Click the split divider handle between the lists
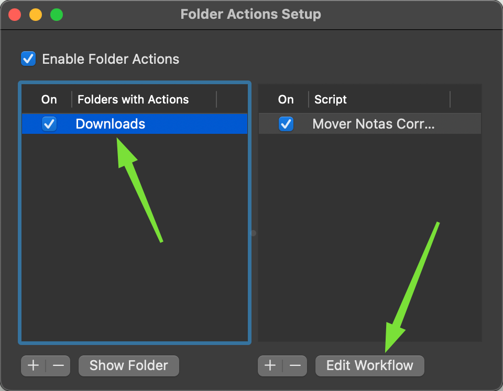Viewport: 503px width, 391px height. click(x=253, y=233)
